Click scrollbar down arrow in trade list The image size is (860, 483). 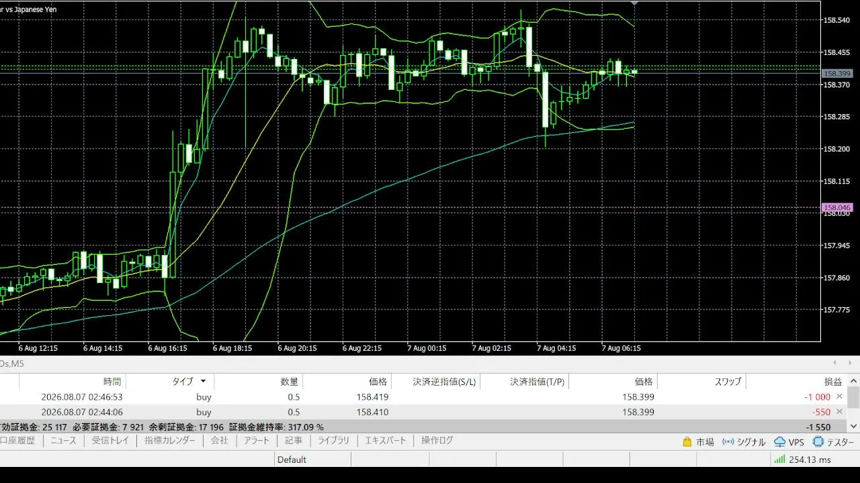pos(853,426)
